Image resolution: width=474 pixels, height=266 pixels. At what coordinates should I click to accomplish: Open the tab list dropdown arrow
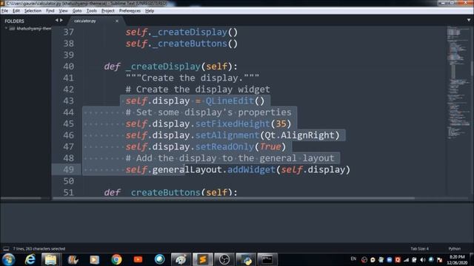(469, 20)
